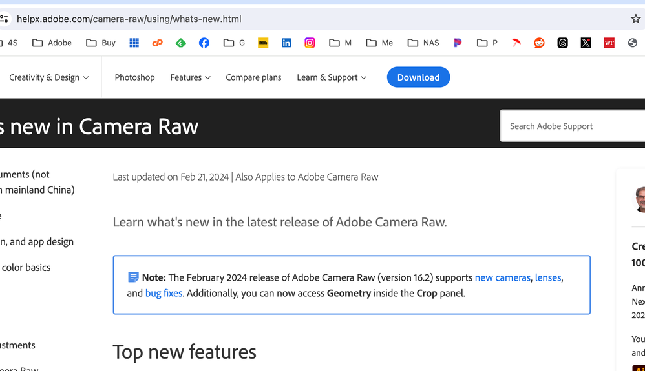The width and height of the screenshot is (645, 371).
Task: Open the X (Twitter) bookmark icon
Action: 586,43
